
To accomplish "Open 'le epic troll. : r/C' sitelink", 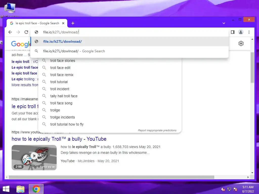I will click(x=25, y=62).
